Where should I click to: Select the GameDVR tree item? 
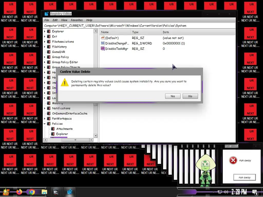coord(59,52)
